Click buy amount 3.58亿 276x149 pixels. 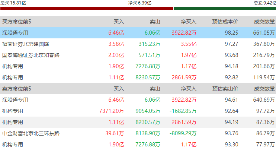pos(116,44)
